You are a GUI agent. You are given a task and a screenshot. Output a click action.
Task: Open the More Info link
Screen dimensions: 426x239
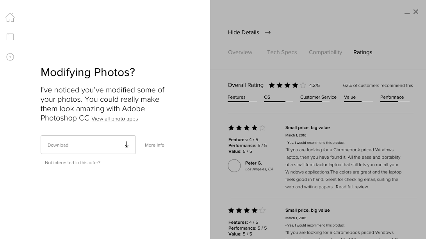[x=155, y=145]
